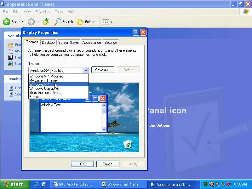Click the preview window's scroll up arrow

[104, 105]
